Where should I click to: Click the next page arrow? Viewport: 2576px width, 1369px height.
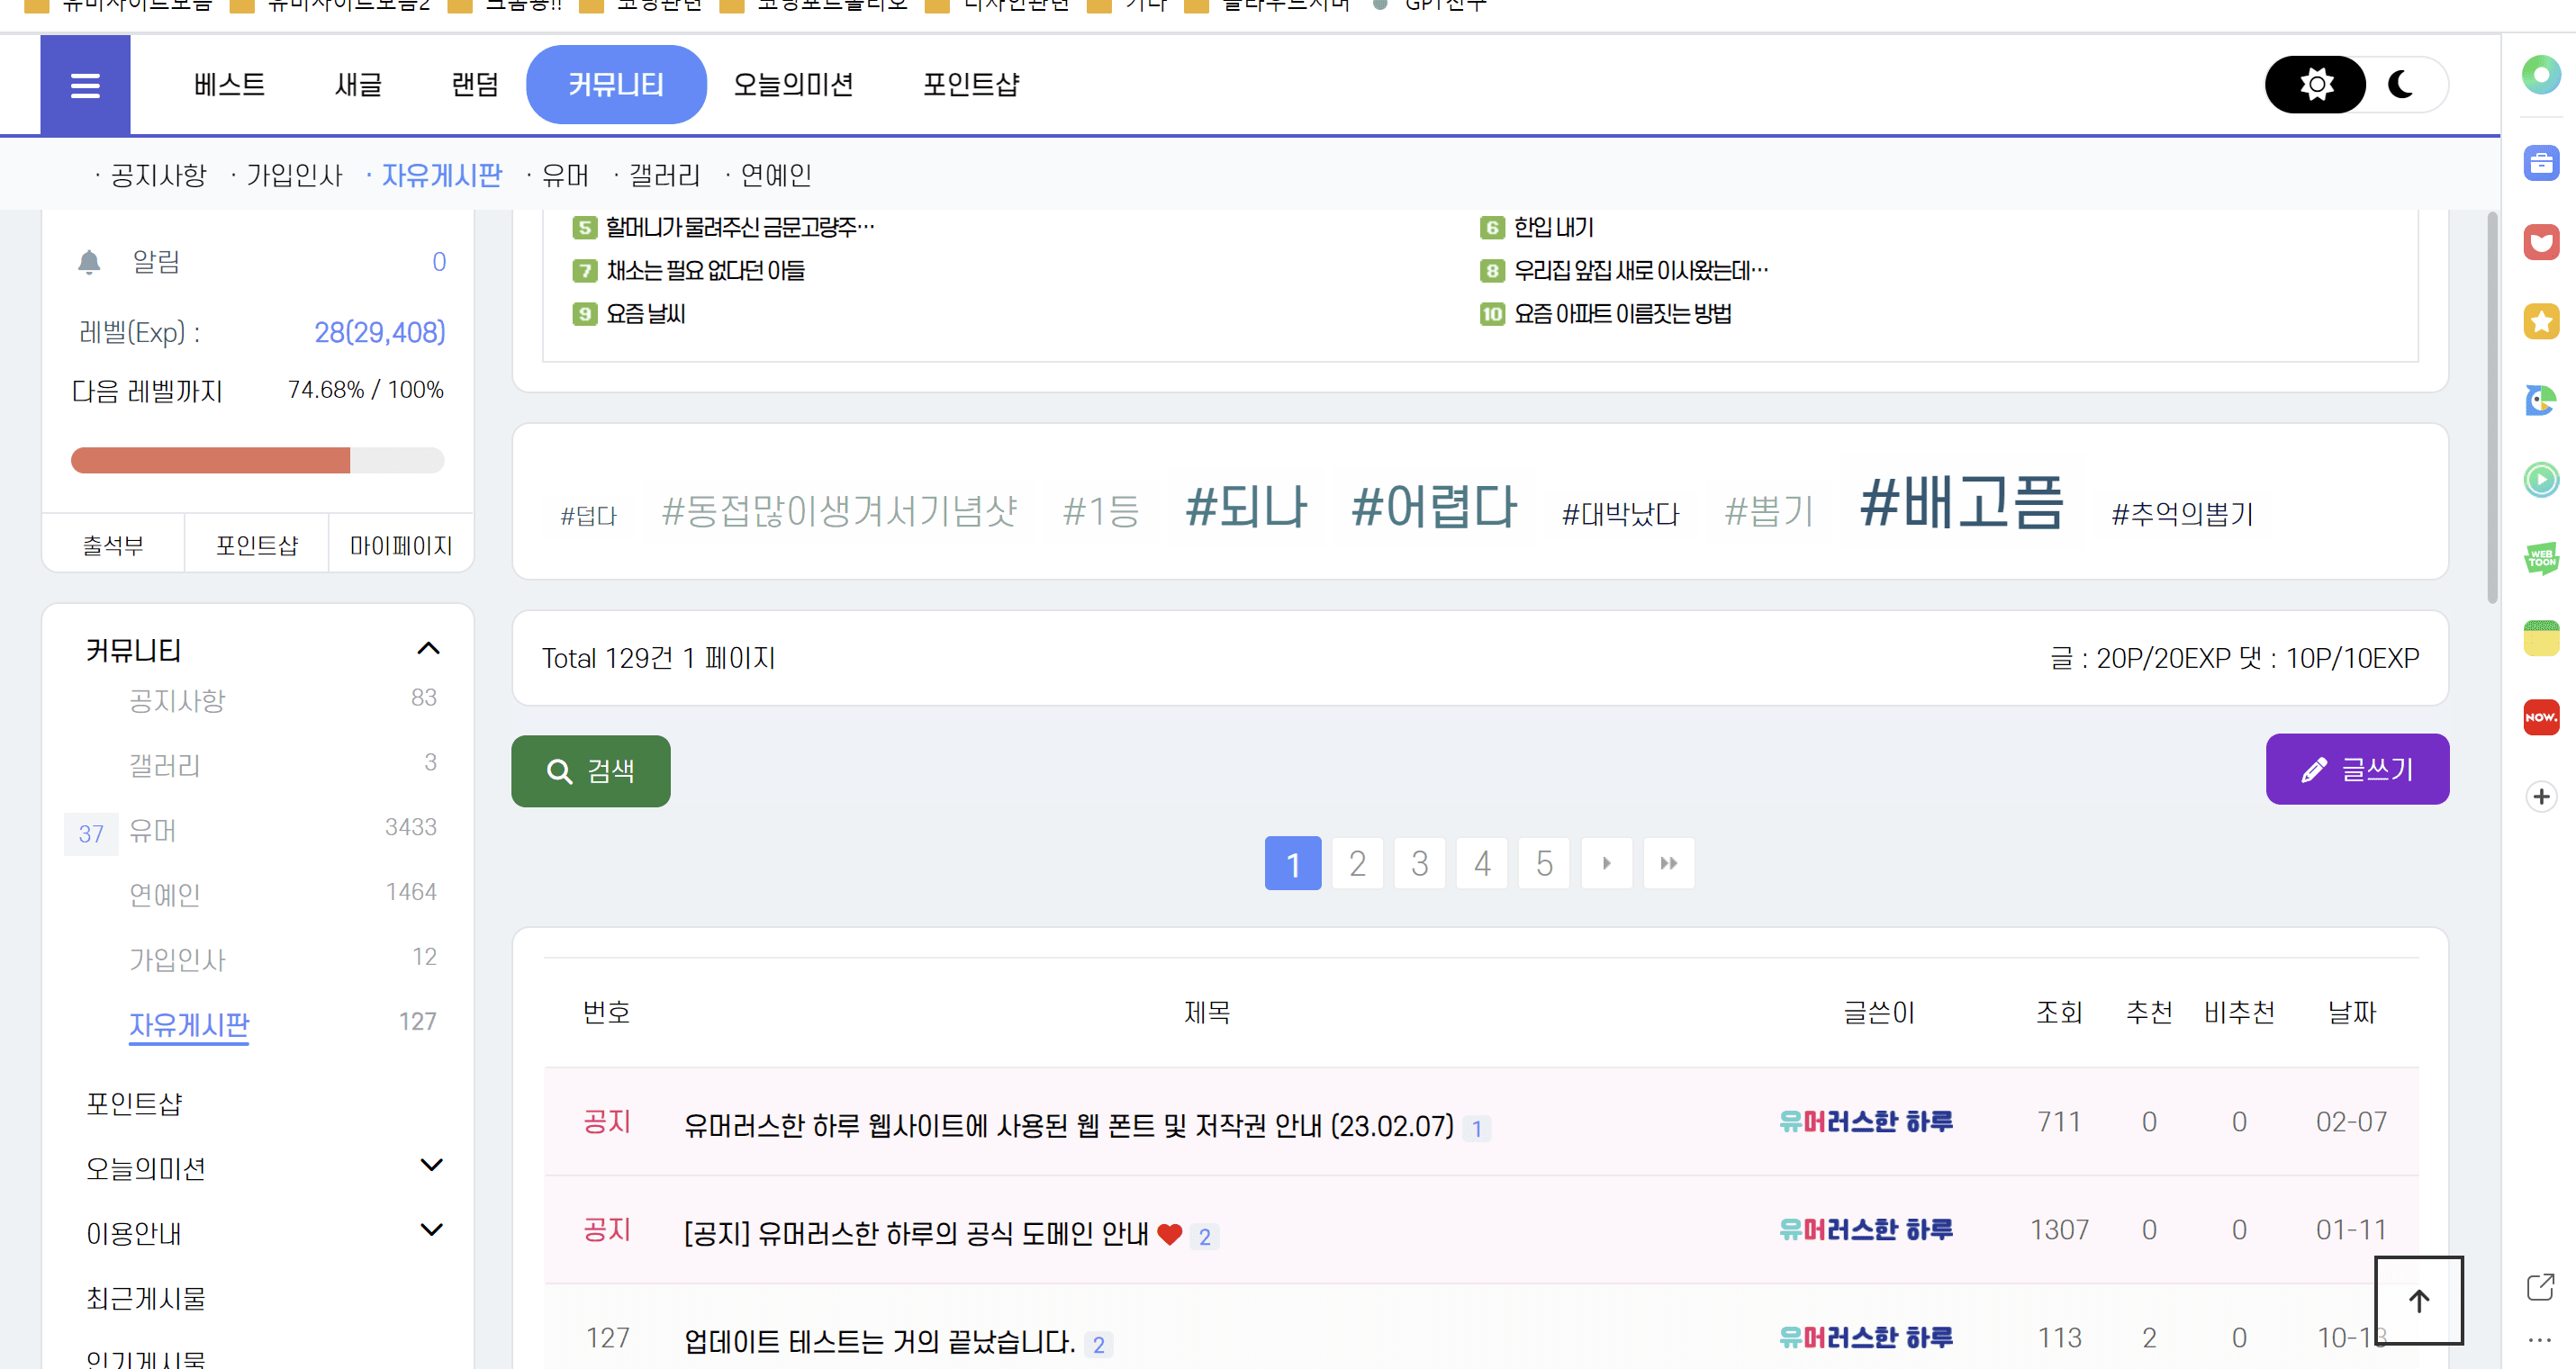pyautogui.click(x=1606, y=863)
